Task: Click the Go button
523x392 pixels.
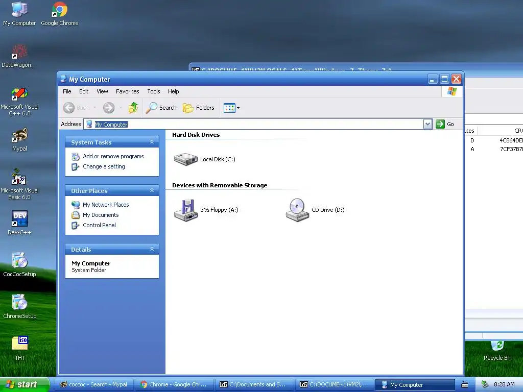Action: pyautogui.click(x=445, y=124)
